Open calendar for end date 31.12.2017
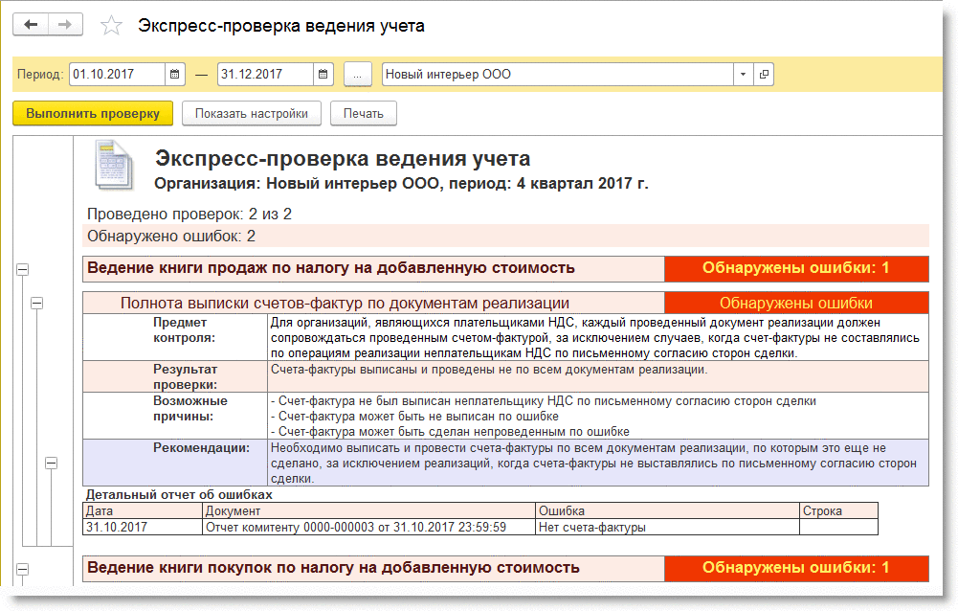This screenshot has width=958, height=611. coord(323,74)
